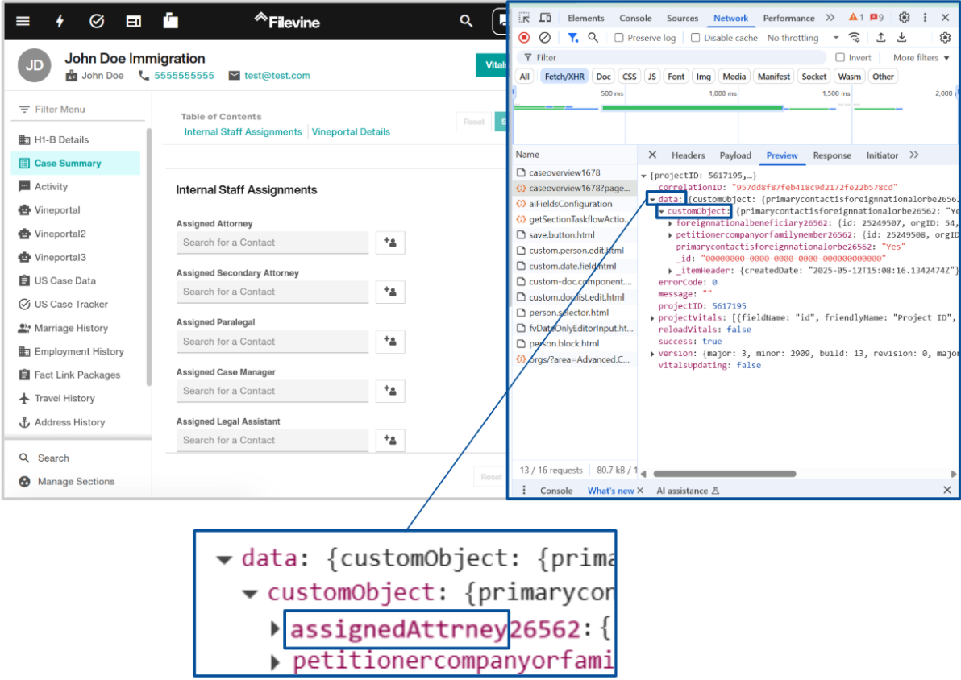Enable Disable cache checkbox

(695, 37)
